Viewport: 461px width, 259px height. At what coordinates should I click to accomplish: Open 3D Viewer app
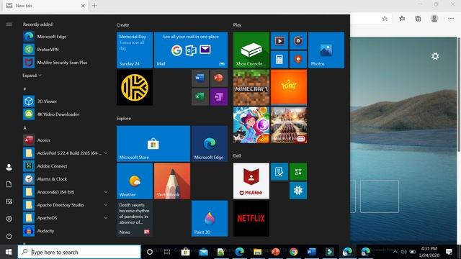tap(65, 101)
